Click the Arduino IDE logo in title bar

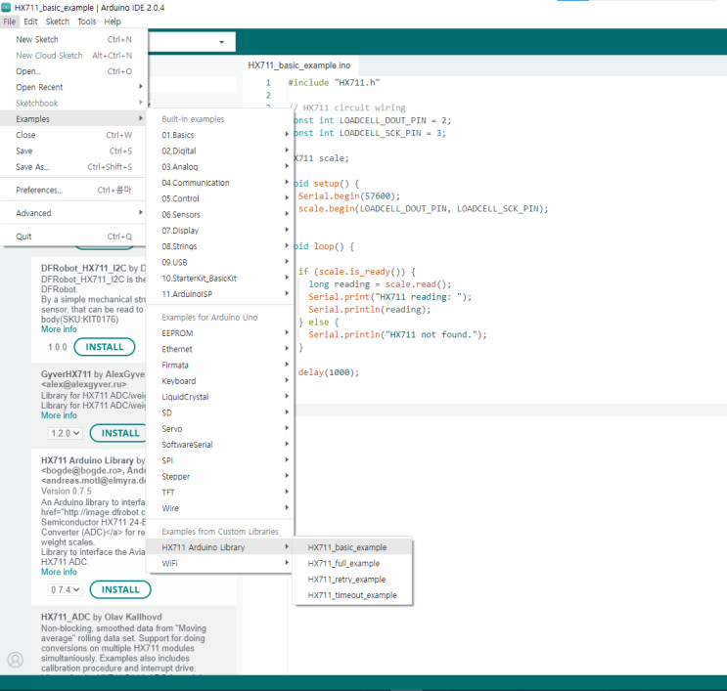coord(6,8)
